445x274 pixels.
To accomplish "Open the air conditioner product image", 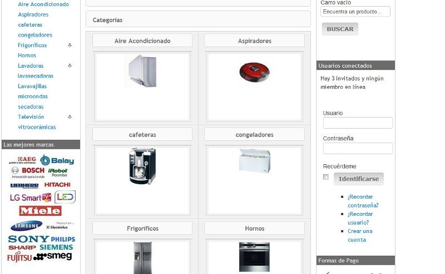I will click(142, 71).
